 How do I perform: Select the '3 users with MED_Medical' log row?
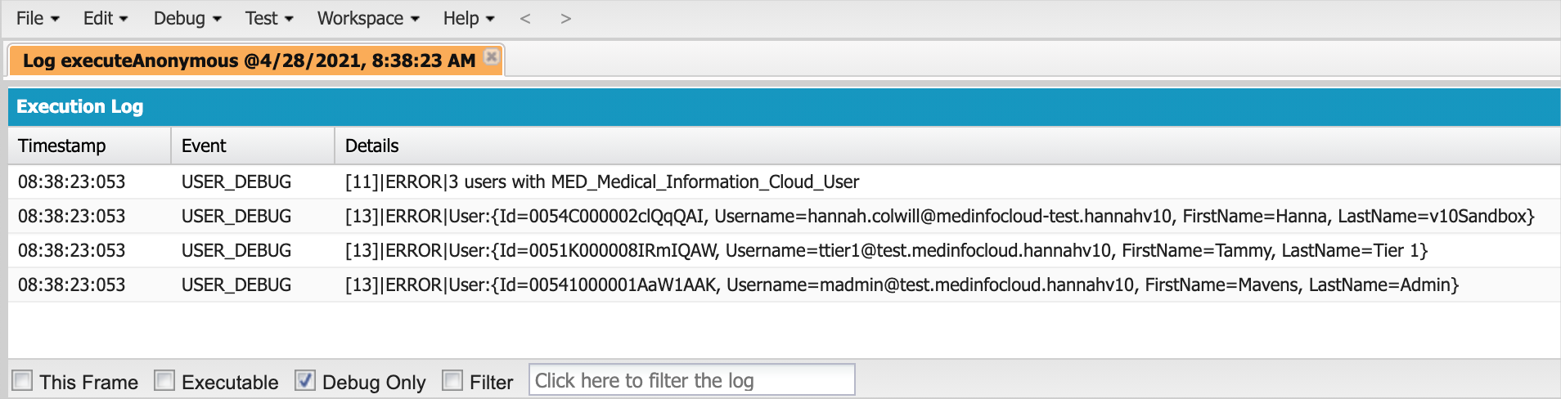602,182
